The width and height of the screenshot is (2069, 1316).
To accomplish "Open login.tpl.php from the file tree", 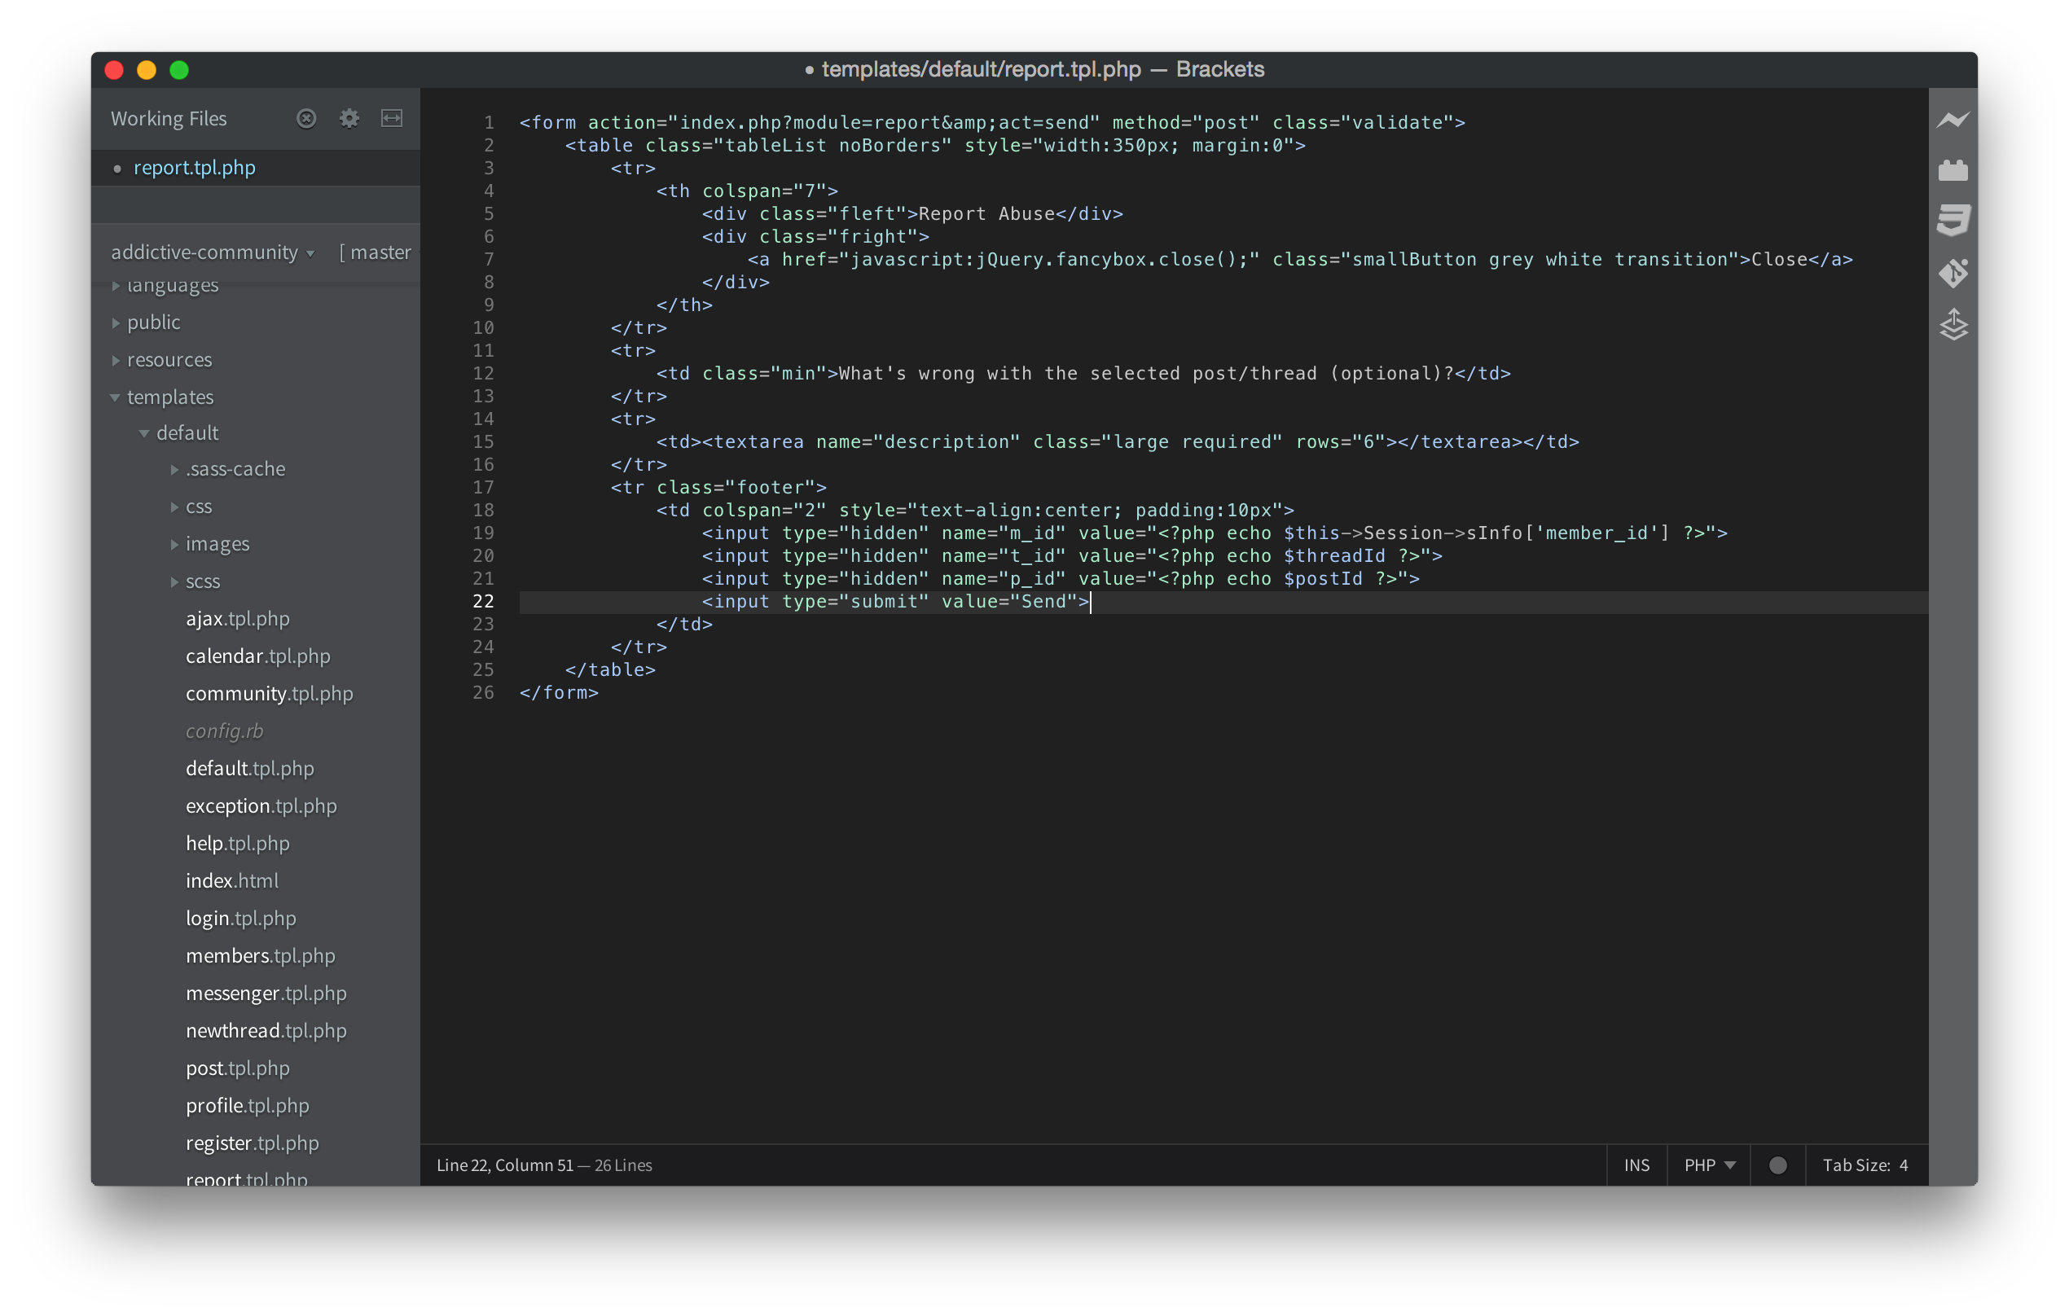I will point(240,919).
